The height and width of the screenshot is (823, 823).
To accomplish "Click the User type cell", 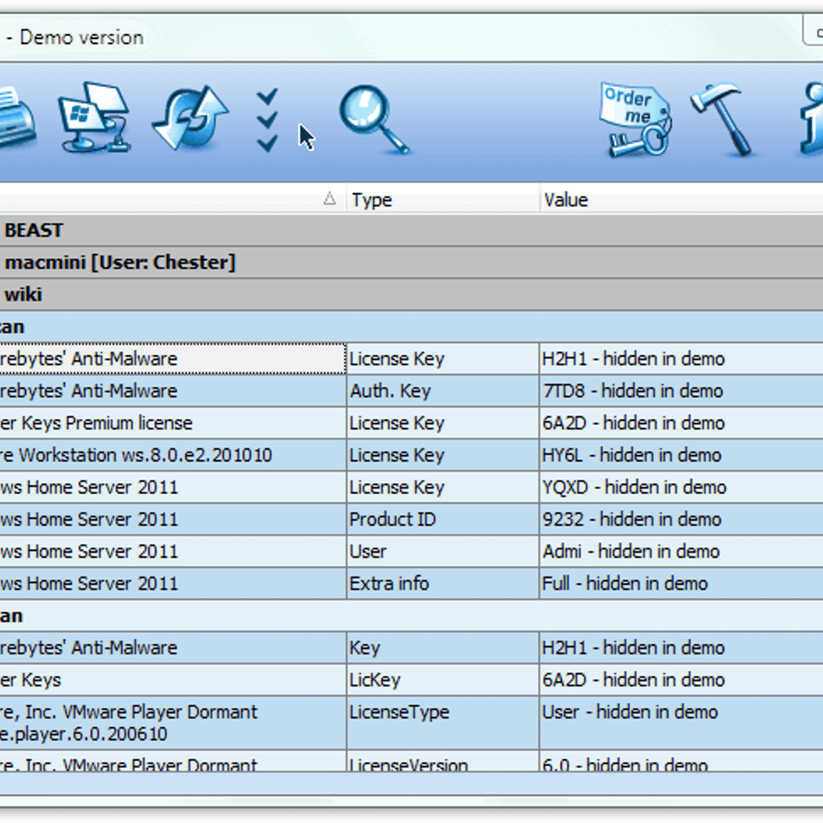I will (442, 551).
